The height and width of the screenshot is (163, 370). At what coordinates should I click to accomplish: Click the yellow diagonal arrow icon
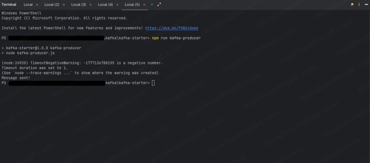[x=352, y=4]
